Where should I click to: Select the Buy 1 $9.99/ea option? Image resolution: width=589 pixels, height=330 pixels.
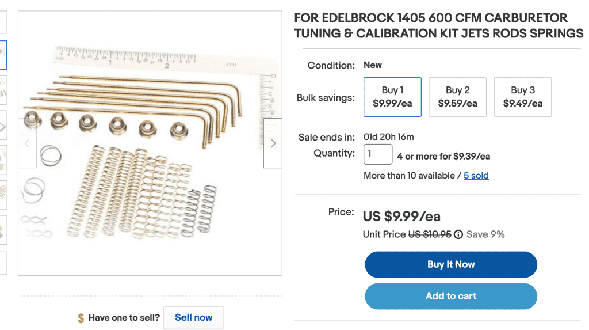pyautogui.click(x=392, y=97)
